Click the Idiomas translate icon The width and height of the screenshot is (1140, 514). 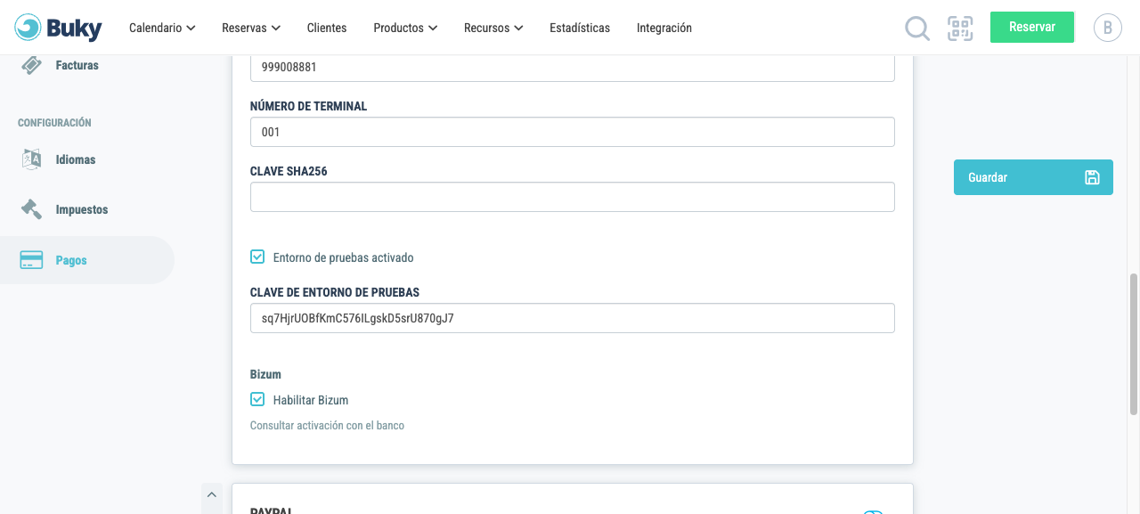32,159
